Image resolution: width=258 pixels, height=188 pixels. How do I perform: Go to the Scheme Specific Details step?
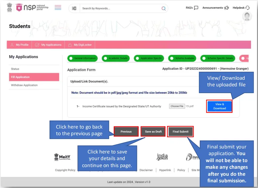(218, 58)
